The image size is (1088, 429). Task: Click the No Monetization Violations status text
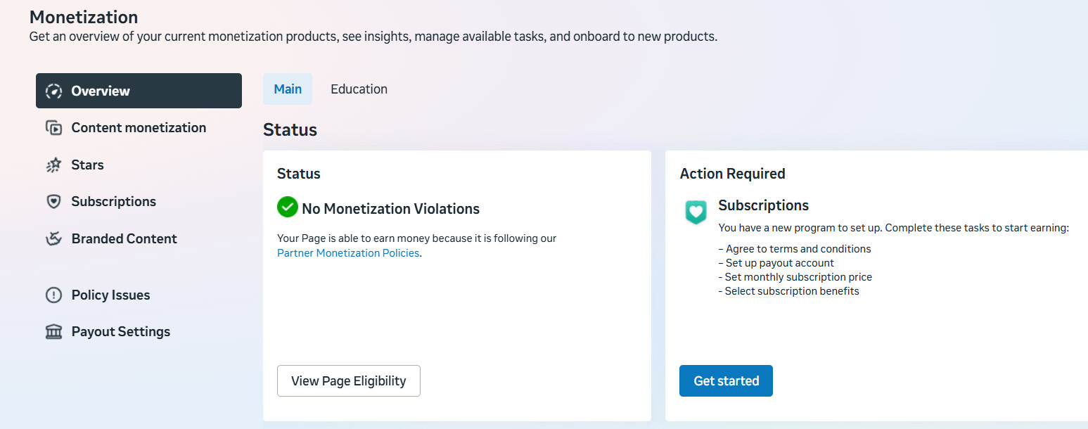tap(390, 209)
